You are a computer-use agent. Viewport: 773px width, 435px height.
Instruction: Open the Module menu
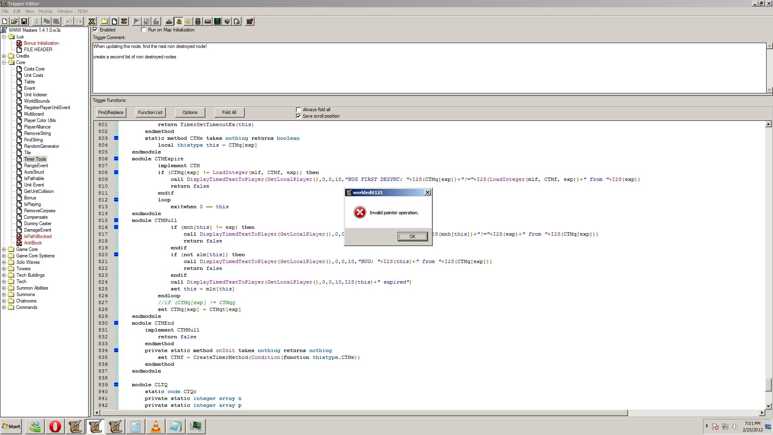pyautogui.click(x=45, y=11)
